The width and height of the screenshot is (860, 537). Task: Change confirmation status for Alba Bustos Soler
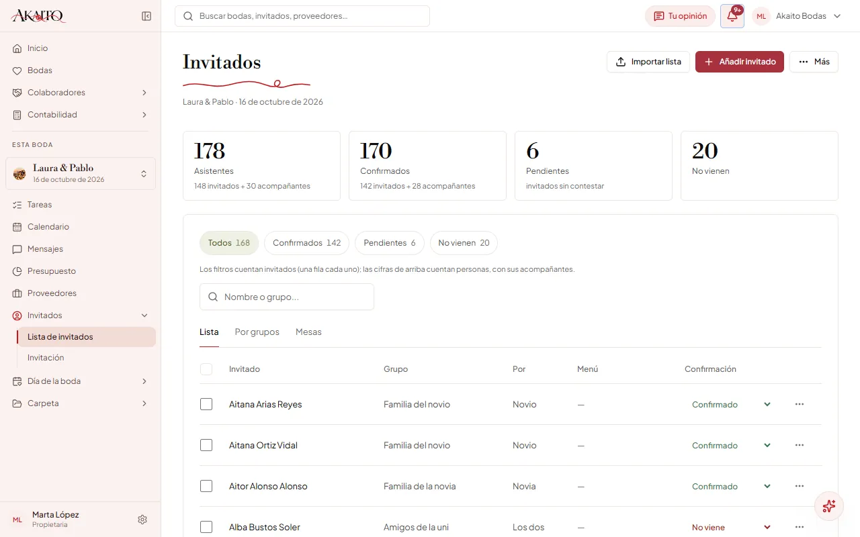[x=731, y=527]
